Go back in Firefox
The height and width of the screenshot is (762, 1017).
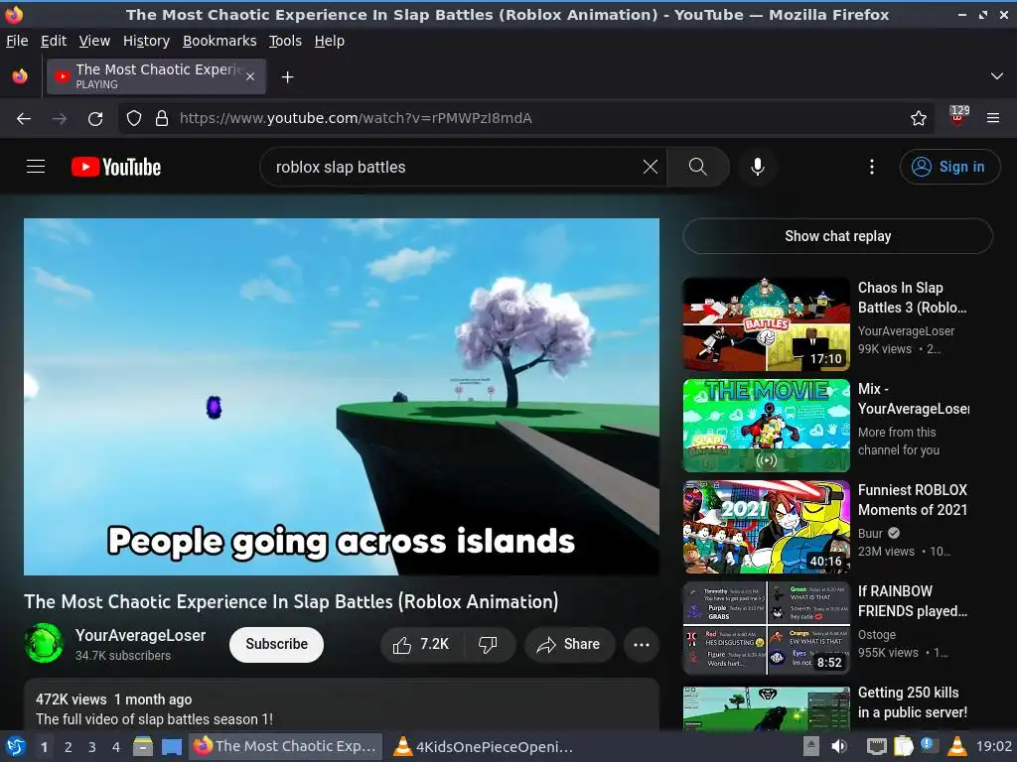pos(24,119)
